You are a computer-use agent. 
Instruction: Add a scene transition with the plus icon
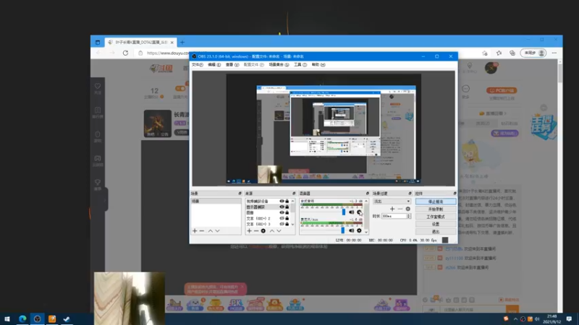[x=392, y=209]
